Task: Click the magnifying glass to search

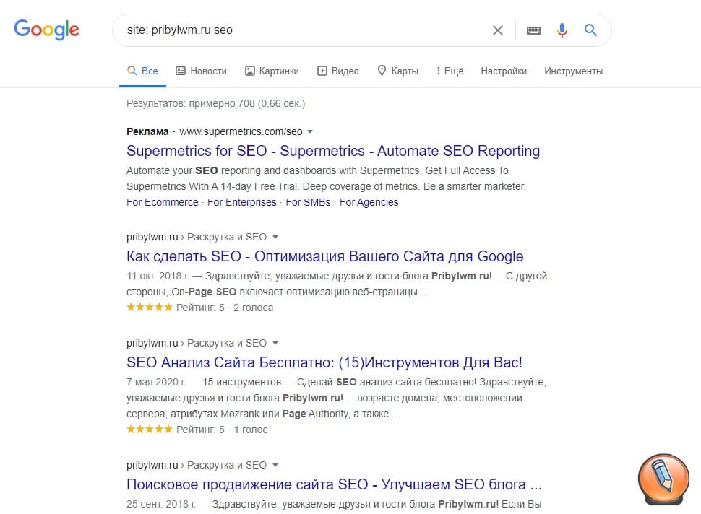Action: (590, 30)
